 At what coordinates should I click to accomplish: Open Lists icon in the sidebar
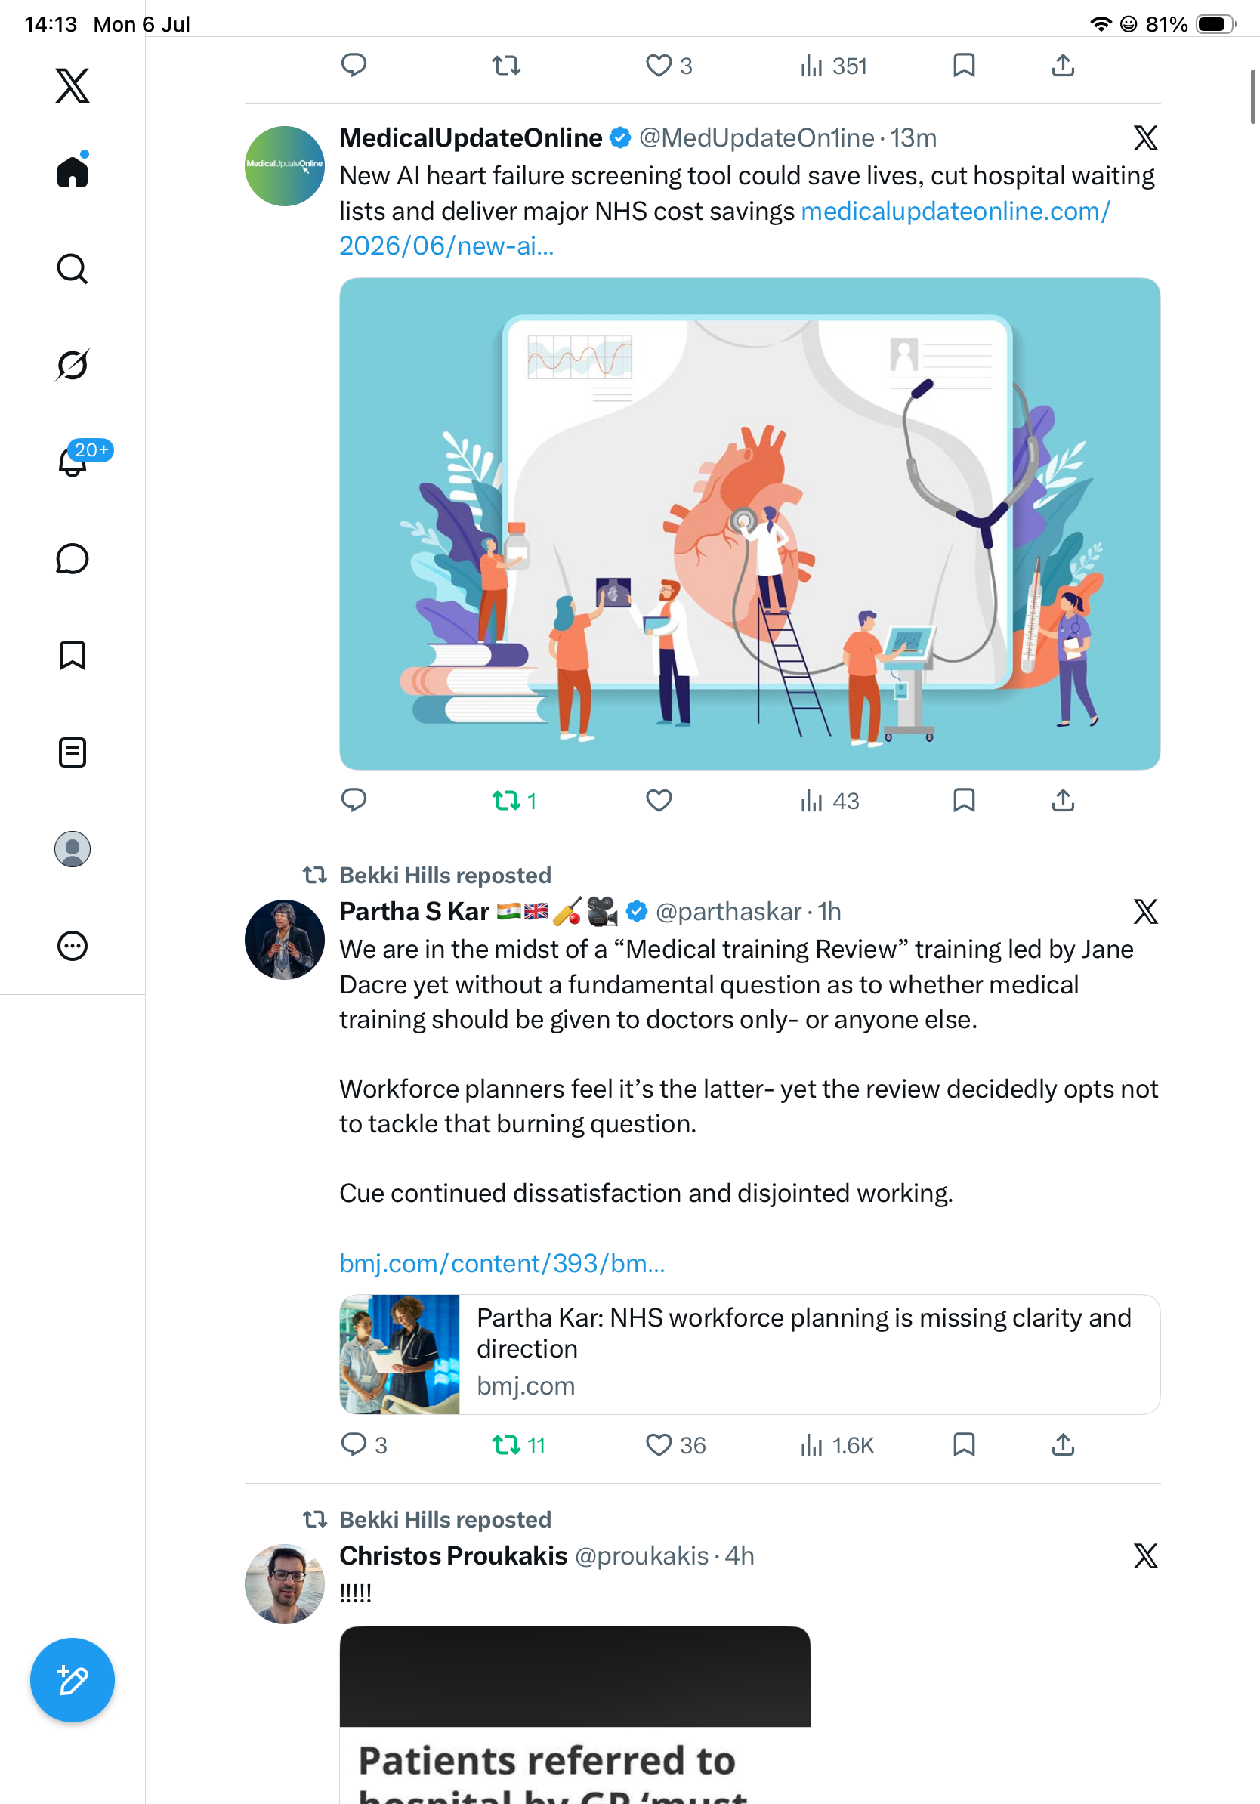click(x=73, y=752)
